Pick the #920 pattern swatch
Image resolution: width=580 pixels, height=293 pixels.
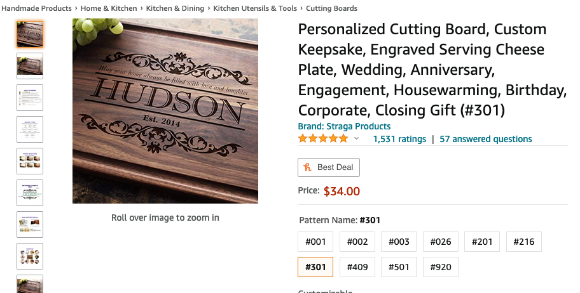pos(441,267)
